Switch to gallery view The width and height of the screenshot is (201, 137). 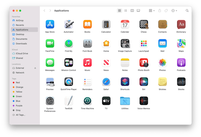(138, 10)
